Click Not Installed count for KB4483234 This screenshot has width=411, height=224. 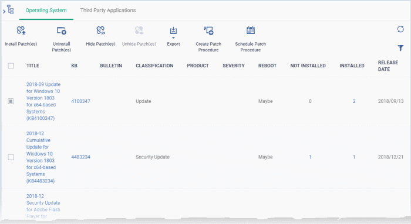point(310,157)
